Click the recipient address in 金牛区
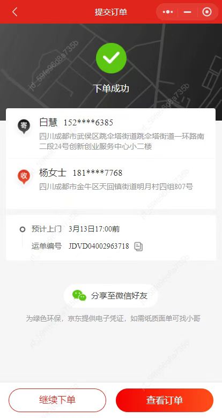The image size is (222, 418). point(116,186)
